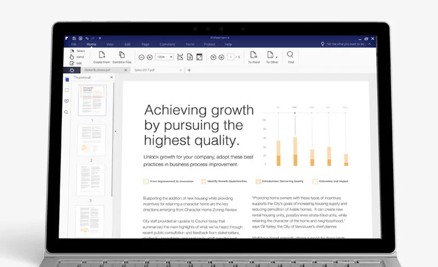This screenshot has width=438, height=267.
Task: Open the Find search tool
Action: pyautogui.click(x=290, y=55)
